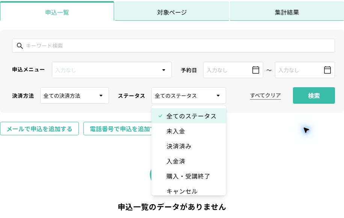344x218 pixels.
Task: Click the arrow in the 申込メニュー combo box
Action: coord(164,70)
